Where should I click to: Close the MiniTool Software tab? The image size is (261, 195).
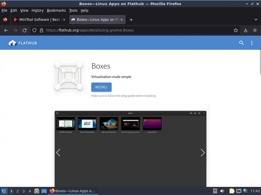[64, 20]
